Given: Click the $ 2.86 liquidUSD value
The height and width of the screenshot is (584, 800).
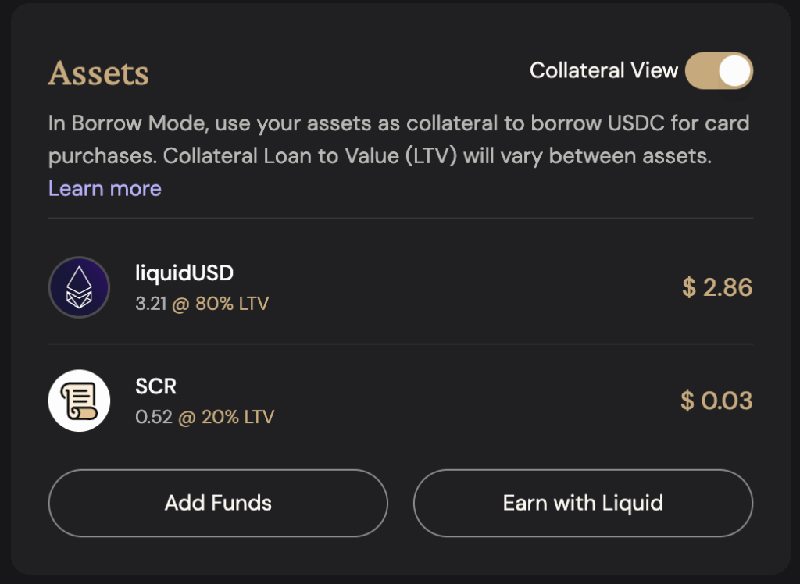Looking at the screenshot, I should (716, 287).
